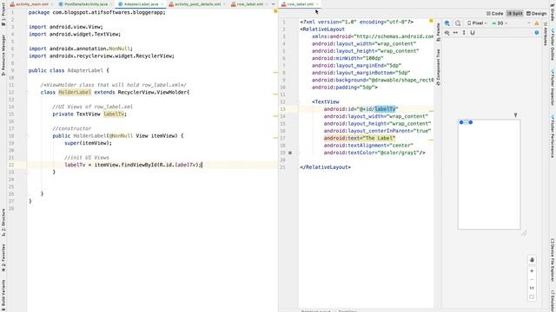Open the Attributes side panel
Viewport: 556px width, 312px height.
546,34
